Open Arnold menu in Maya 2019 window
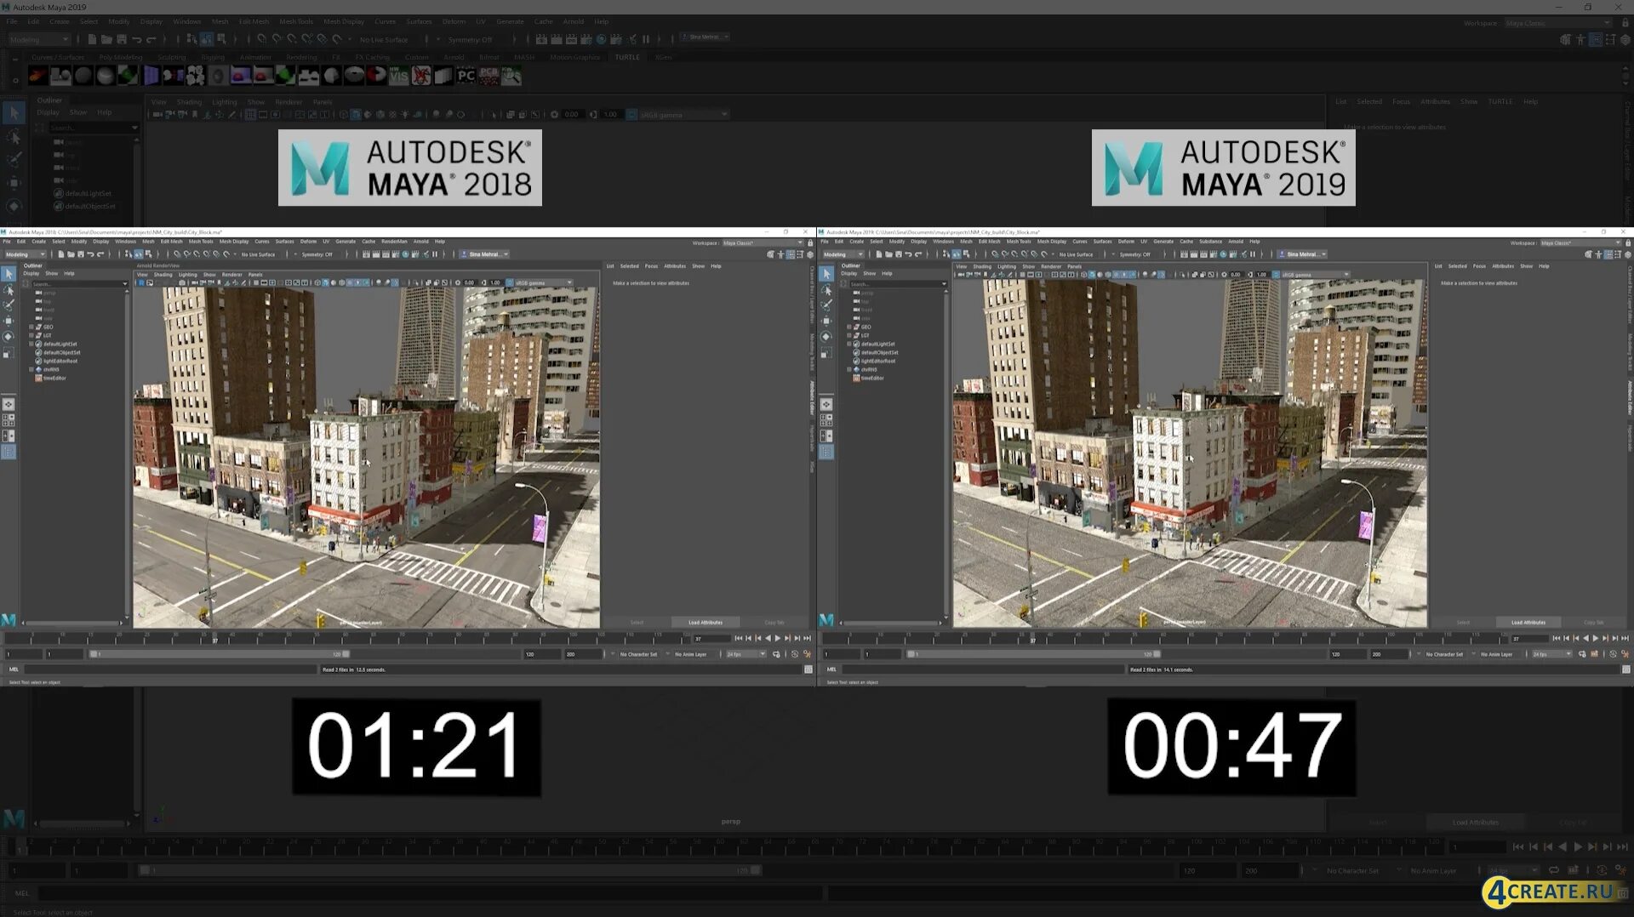The width and height of the screenshot is (1634, 917). 1236,242
